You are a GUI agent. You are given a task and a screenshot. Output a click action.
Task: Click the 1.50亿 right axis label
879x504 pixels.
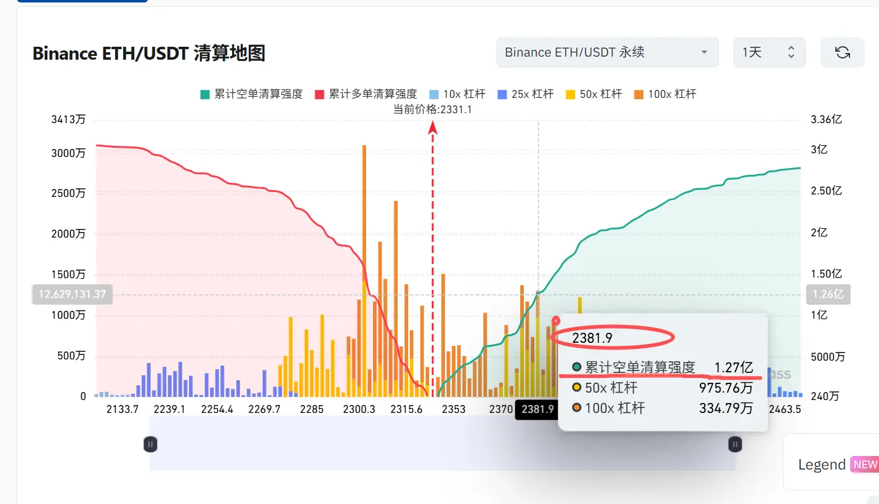827,274
